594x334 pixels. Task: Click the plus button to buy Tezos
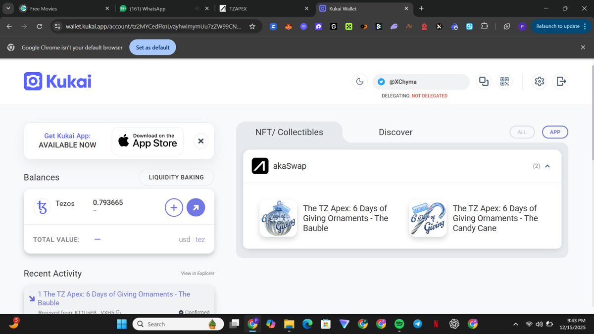(x=174, y=208)
